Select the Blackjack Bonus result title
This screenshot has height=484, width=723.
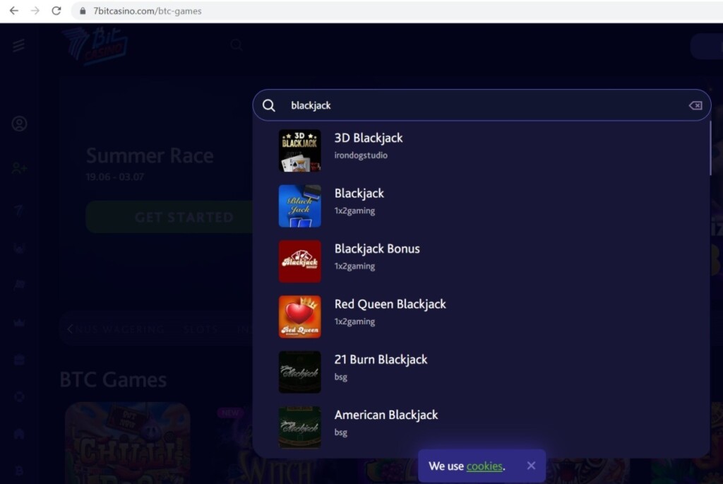[x=377, y=249]
